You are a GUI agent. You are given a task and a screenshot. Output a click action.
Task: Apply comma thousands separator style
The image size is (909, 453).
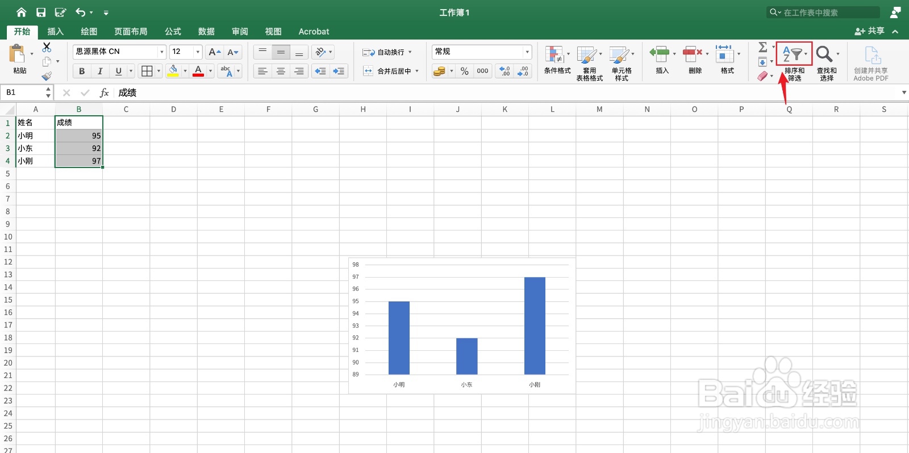click(482, 71)
